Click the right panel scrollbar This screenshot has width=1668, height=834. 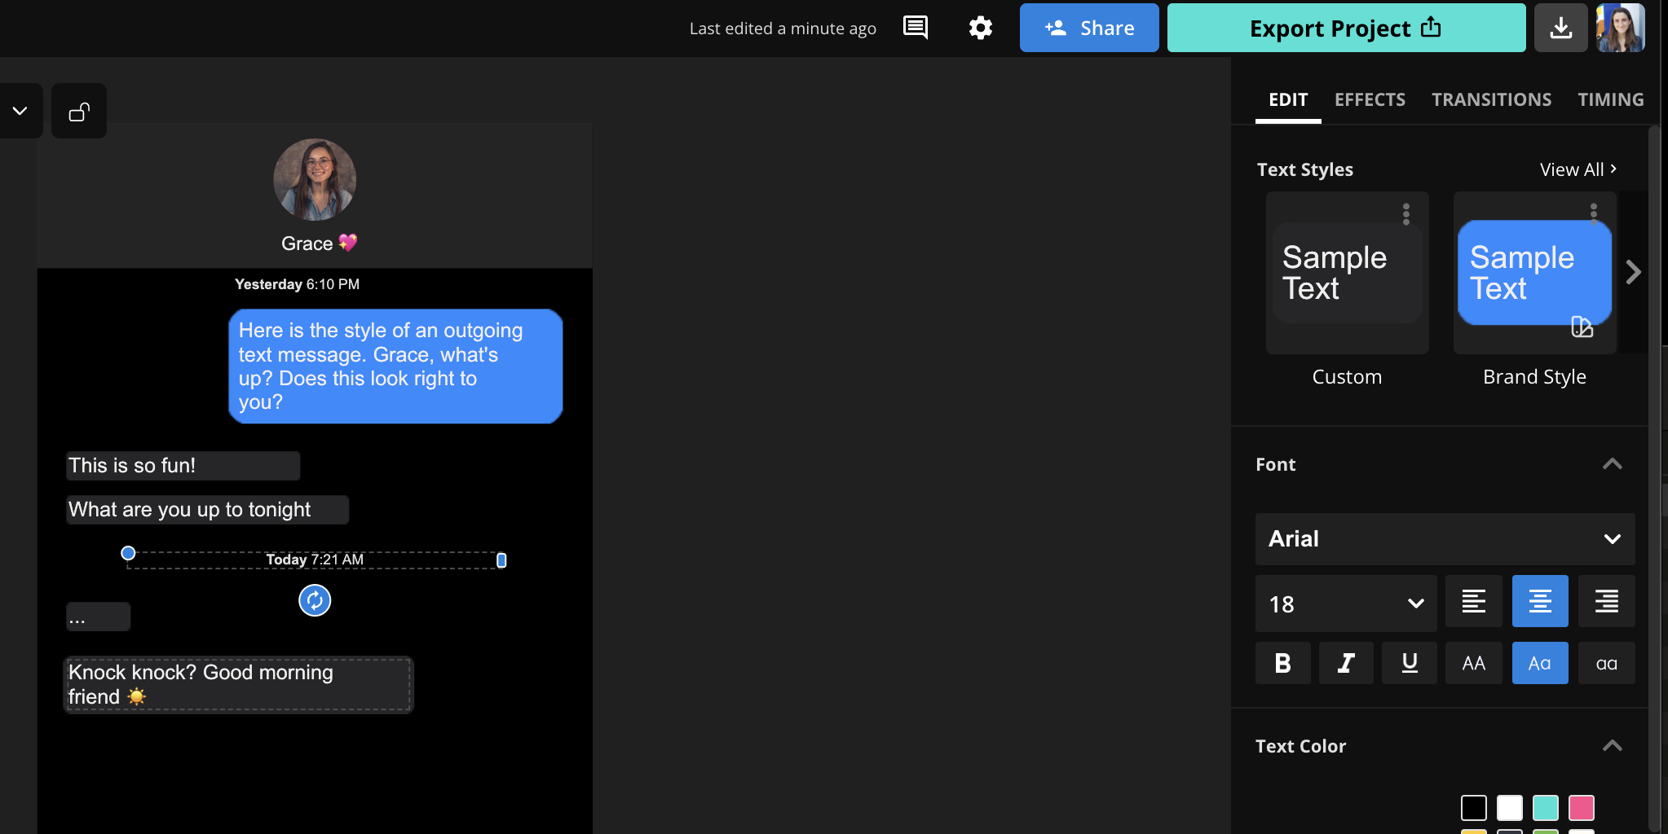1654,479
